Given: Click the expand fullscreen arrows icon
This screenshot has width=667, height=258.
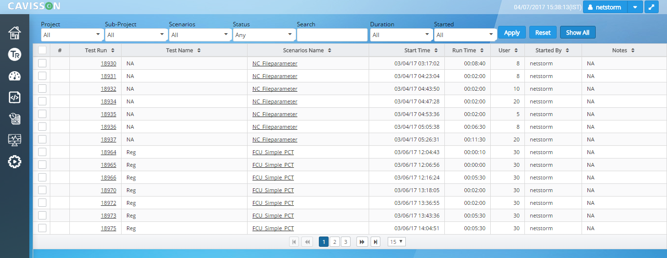Looking at the screenshot, I should [x=651, y=7].
